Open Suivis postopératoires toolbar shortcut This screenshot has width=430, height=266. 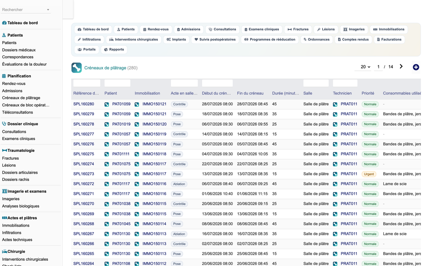pyautogui.click(x=215, y=39)
